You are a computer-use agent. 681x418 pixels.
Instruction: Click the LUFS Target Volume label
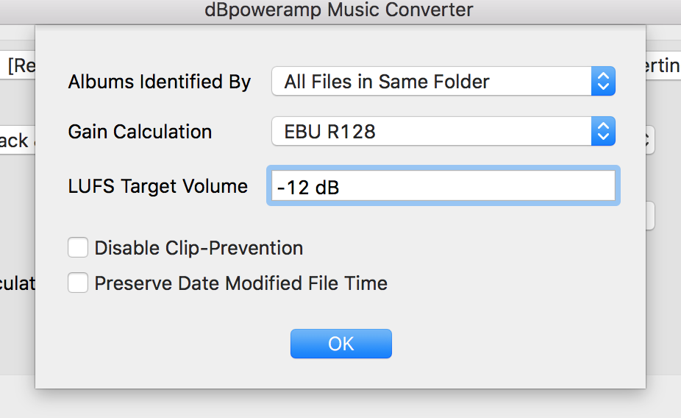[x=157, y=187]
